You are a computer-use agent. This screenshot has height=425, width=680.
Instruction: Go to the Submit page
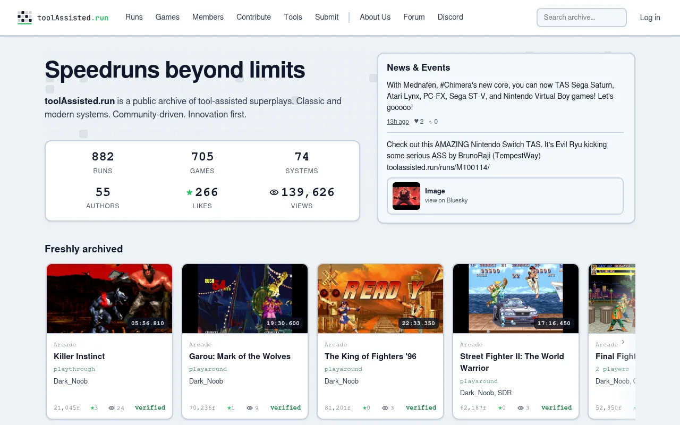coord(327,17)
